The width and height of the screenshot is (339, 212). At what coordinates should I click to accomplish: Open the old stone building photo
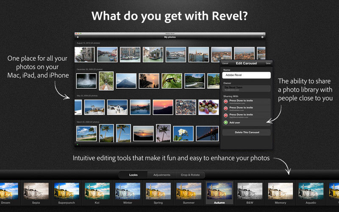(x=84, y=55)
